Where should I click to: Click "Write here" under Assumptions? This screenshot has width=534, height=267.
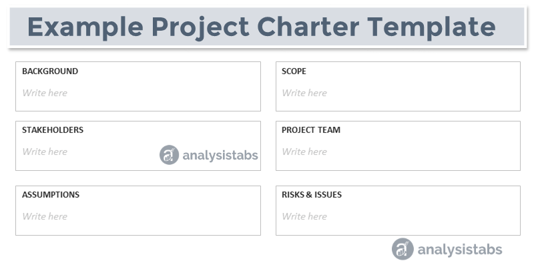pos(45,216)
